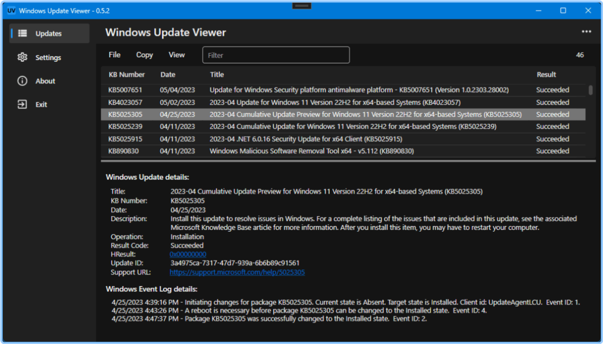
Task: Select the KB890830 row
Action: pos(343,151)
